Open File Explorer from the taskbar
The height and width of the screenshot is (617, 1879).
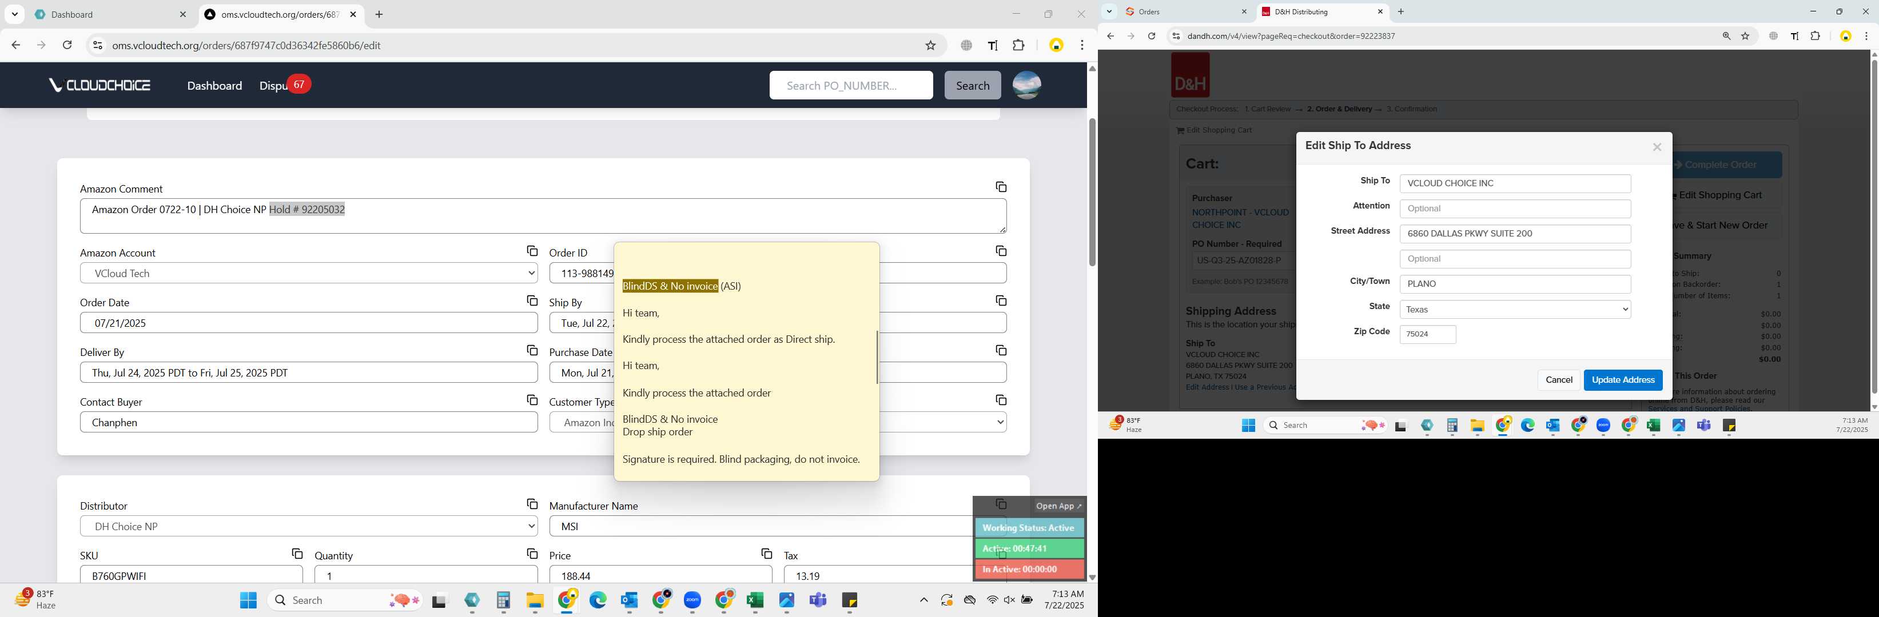535,600
